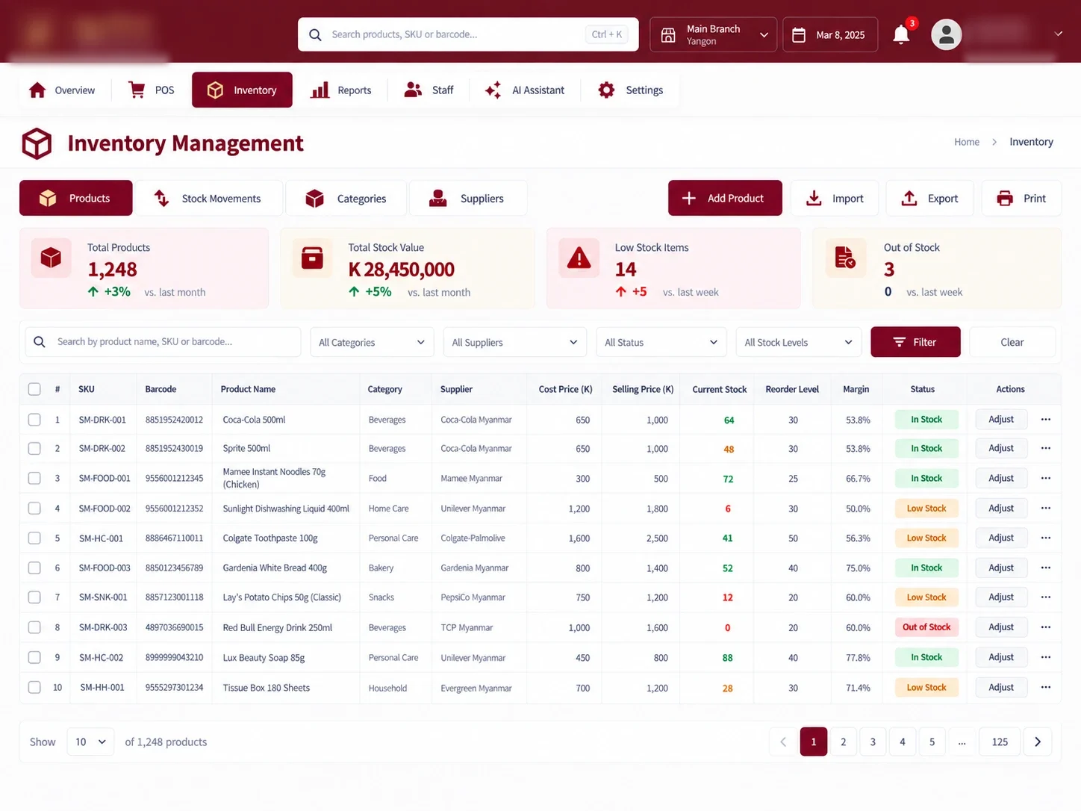Open the Main Branch Yangon selector

coord(714,35)
